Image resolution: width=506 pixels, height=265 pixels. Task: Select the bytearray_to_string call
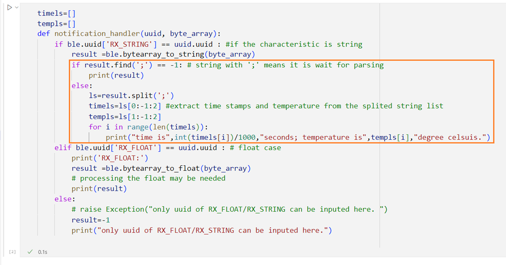pyautogui.click(x=164, y=54)
